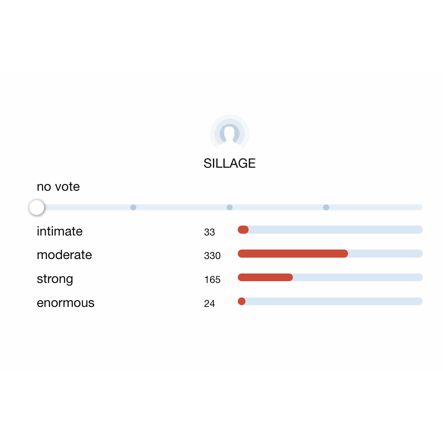
Task: Click the moderate vote count 330
Action: [x=212, y=256]
